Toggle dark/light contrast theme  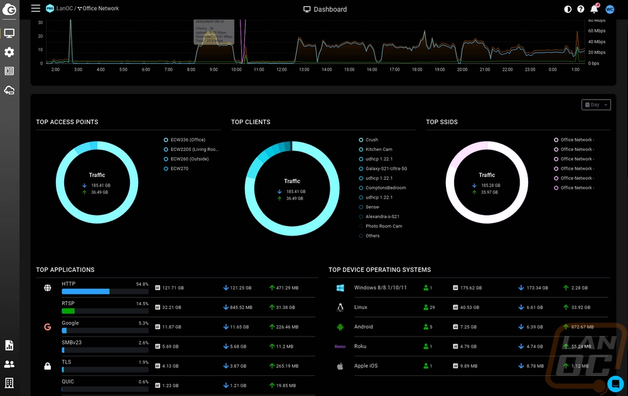point(568,9)
